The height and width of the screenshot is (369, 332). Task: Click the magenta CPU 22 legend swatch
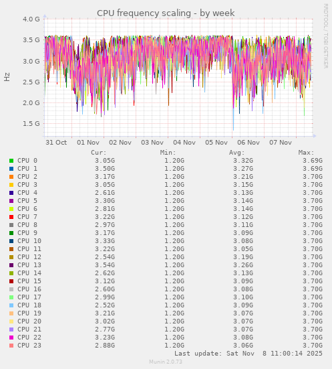point(11,338)
